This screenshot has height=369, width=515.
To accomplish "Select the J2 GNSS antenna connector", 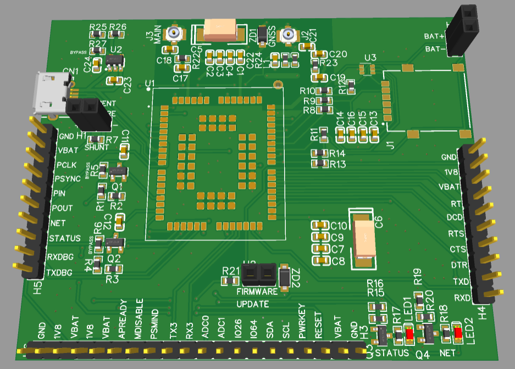I will coord(288,34).
